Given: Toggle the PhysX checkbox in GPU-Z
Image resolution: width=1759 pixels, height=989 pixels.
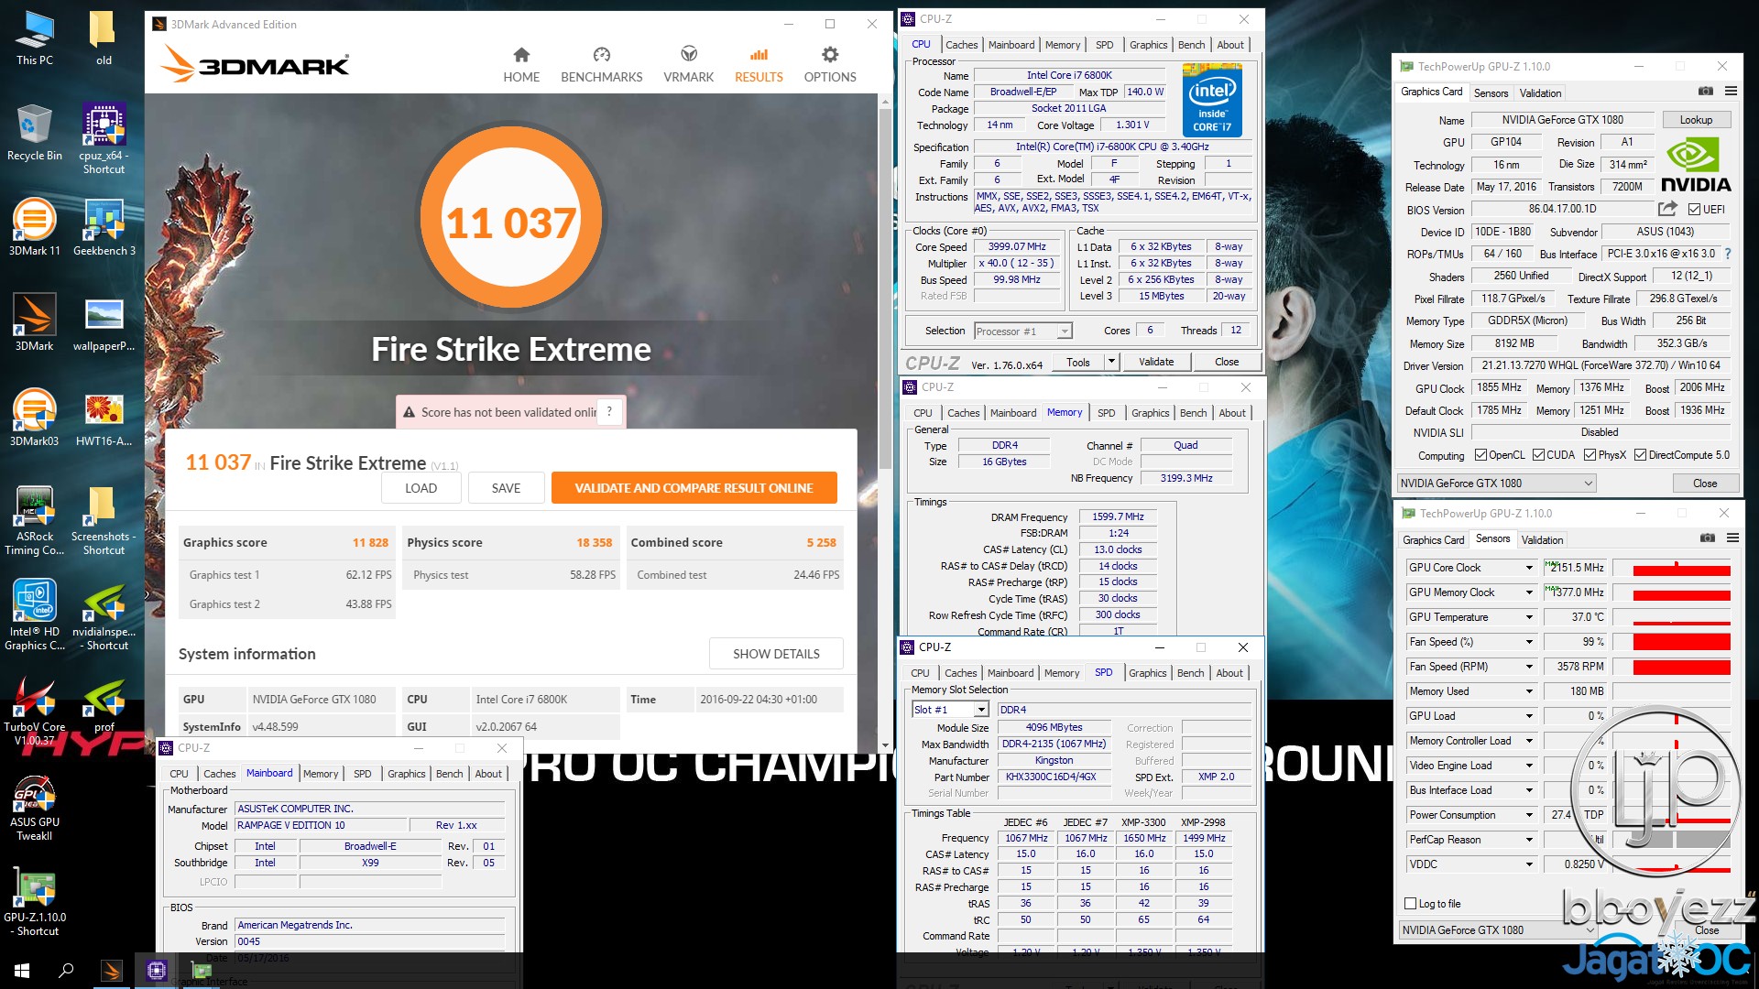Looking at the screenshot, I should coord(1590,455).
